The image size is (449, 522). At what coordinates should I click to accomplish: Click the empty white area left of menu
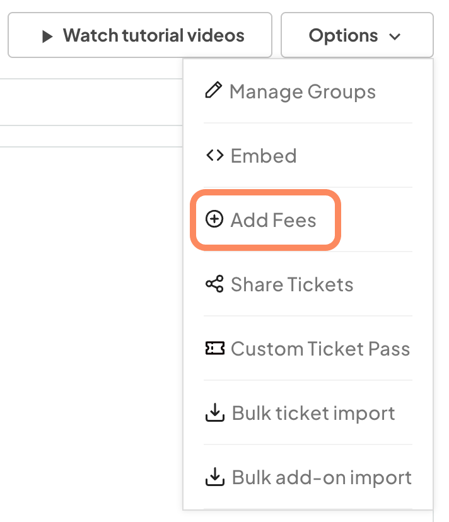pos(88,315)
